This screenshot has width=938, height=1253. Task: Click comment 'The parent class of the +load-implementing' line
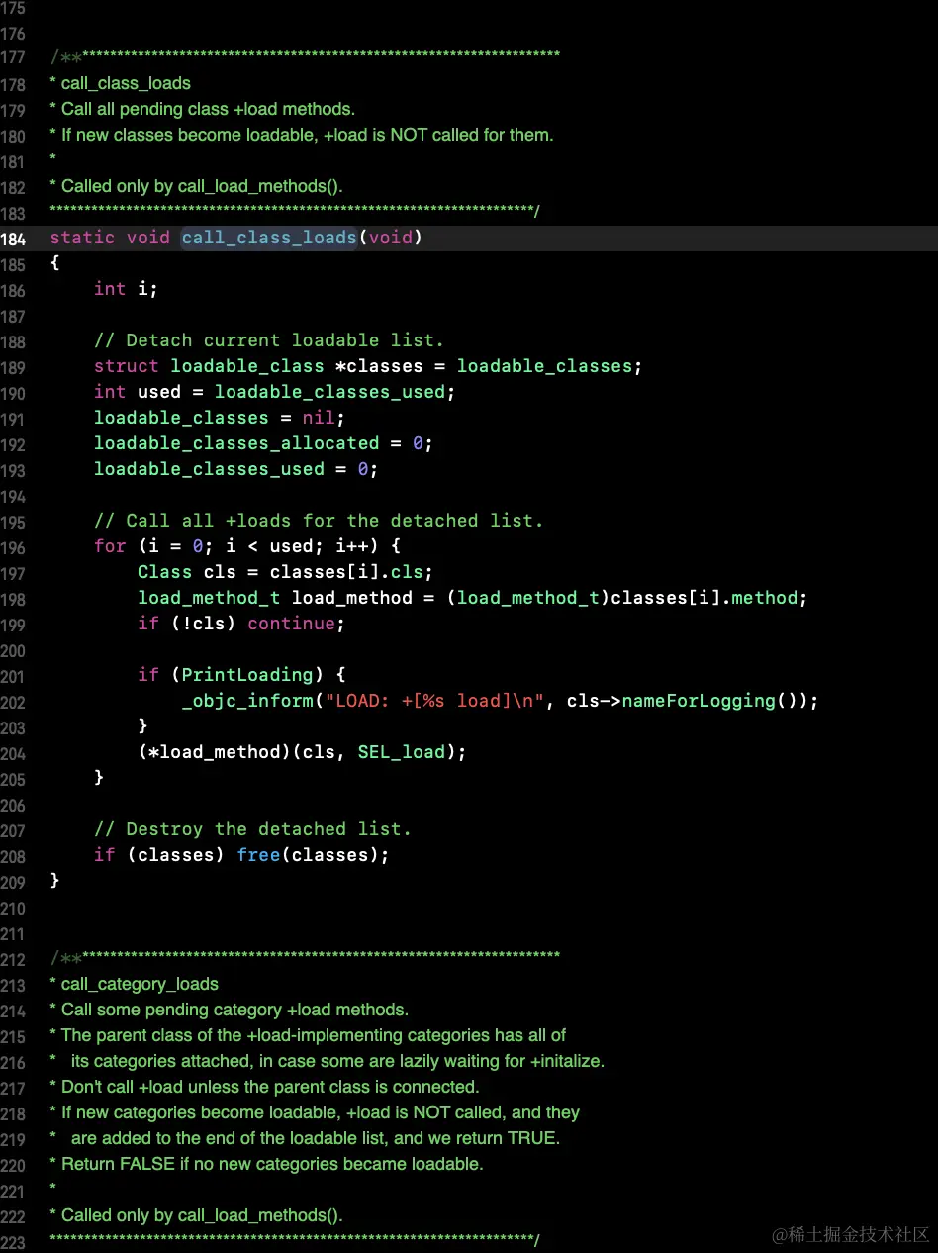(x=308, y=1035)
